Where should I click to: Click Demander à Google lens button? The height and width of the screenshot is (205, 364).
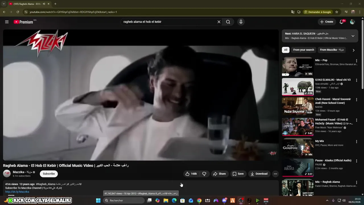coord(318,12)
